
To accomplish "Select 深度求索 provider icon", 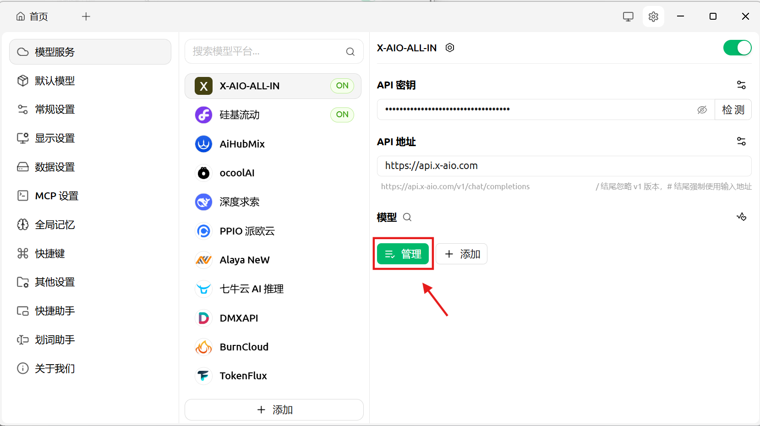I will point(203,202).
